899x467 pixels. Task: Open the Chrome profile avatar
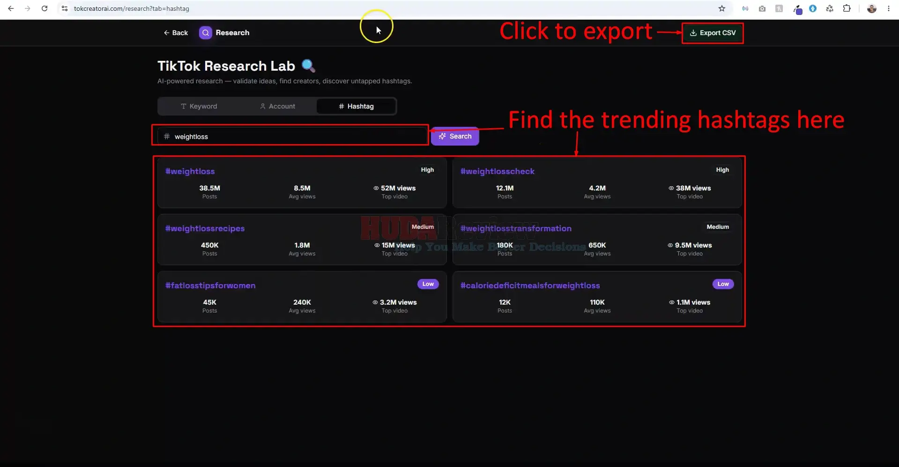872,8
